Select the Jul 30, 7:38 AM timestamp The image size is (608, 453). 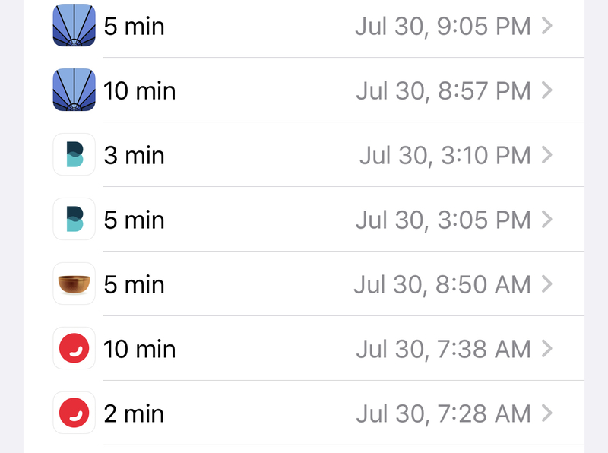tap(444, 349)
